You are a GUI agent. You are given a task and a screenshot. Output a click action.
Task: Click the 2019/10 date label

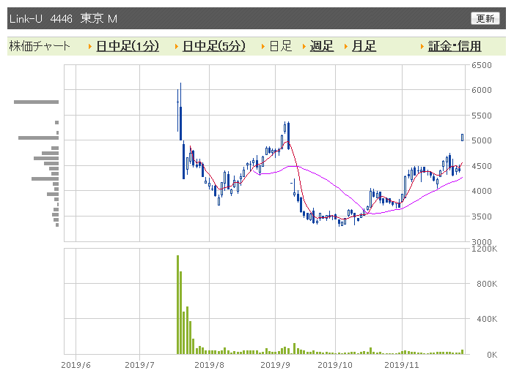335,365
